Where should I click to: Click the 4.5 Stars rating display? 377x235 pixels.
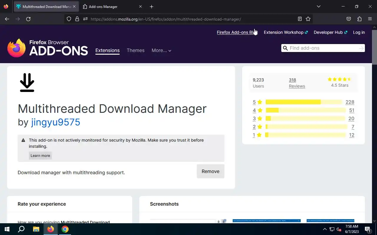pyautogui.click(x=340, y=83)
